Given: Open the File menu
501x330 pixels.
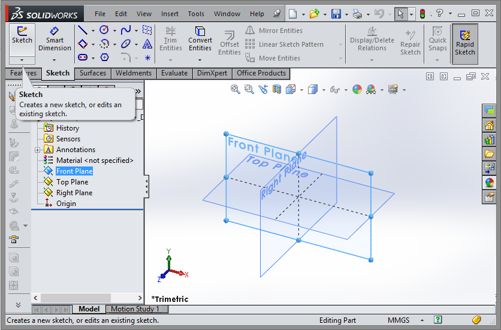Looking at the screenshot, I should tap(99, 14).
